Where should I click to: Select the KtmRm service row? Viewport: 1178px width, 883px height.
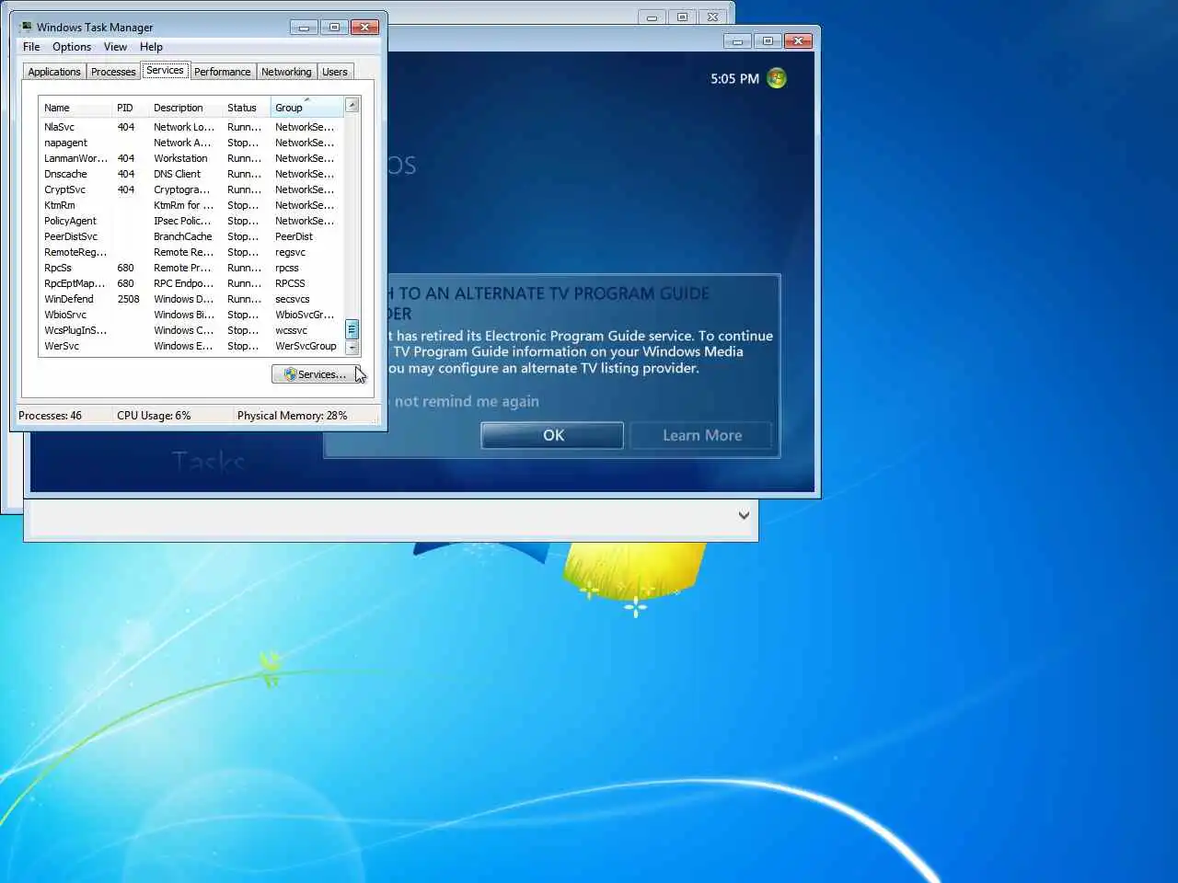click(x=191, y=205)
